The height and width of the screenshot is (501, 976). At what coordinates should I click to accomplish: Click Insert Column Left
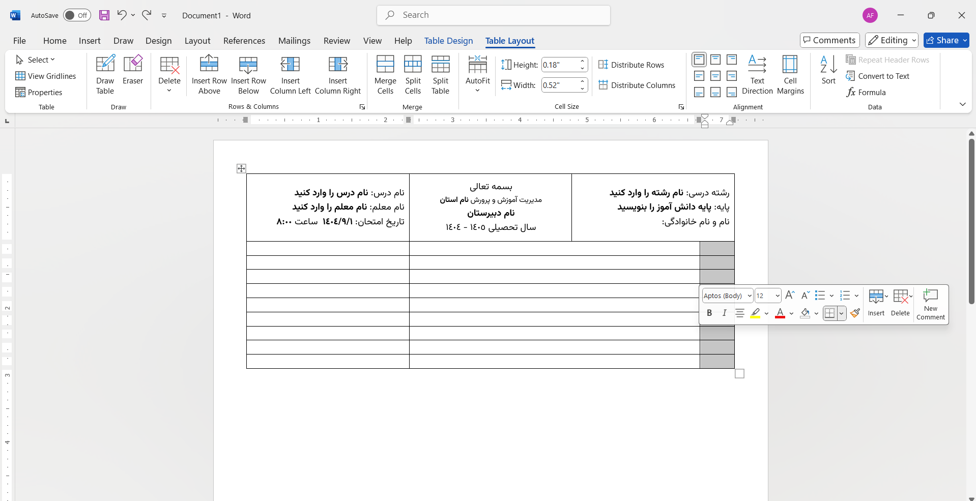[x=290, y=75]
